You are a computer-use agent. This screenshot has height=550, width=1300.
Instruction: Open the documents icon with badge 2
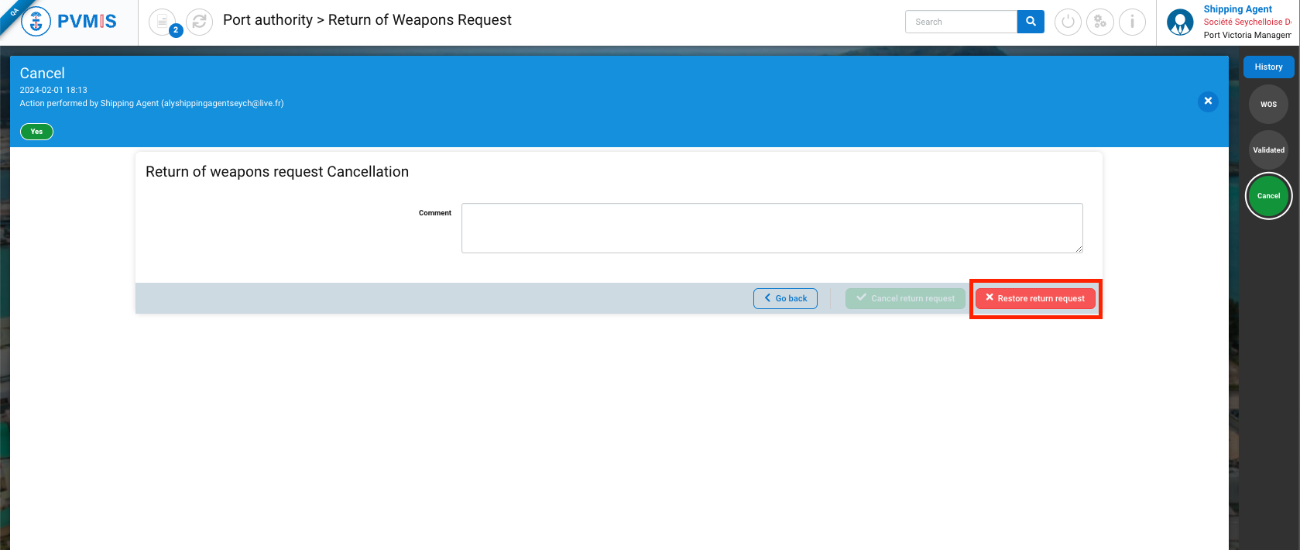click(x=163, y=22)
